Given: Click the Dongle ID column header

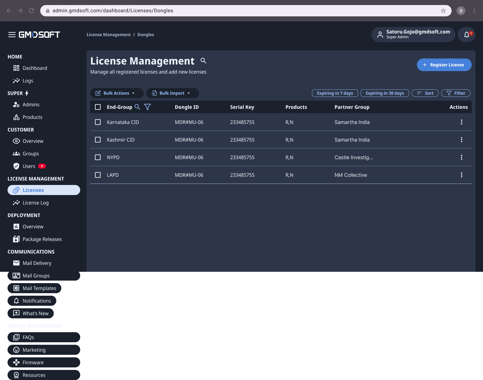Looking at the screenshot, I should click(187, 107).
